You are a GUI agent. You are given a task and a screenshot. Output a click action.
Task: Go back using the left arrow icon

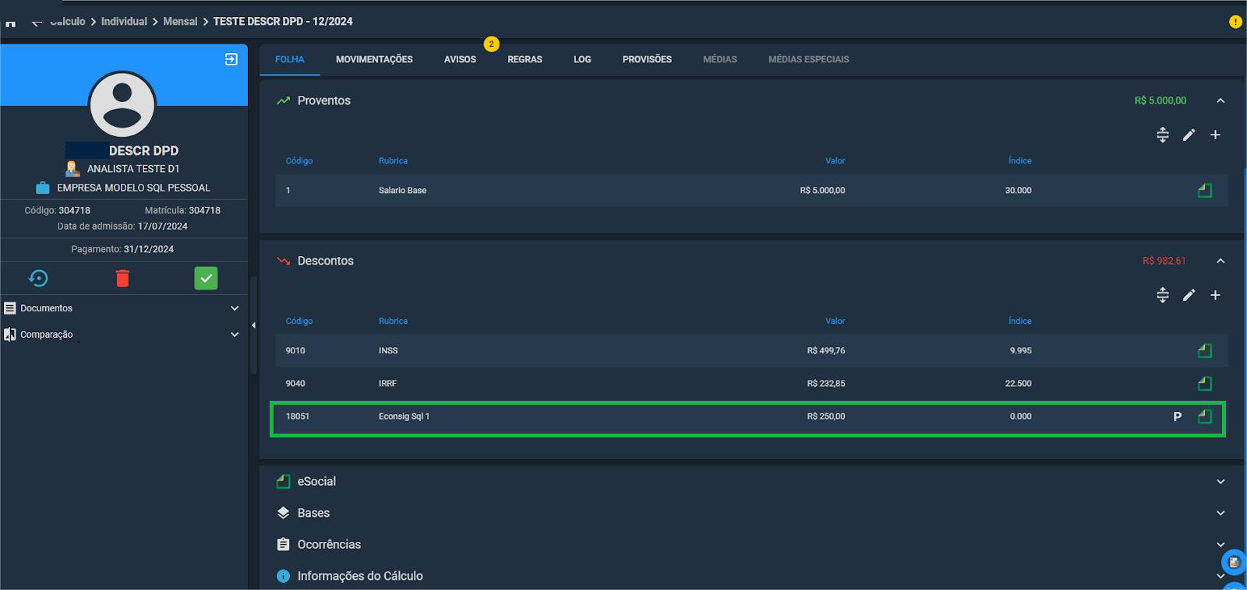pos(37,23)
